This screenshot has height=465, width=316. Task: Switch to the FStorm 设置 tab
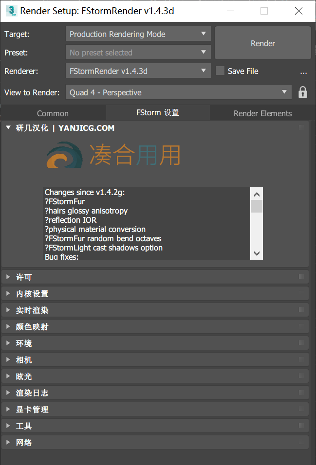(158, 113)
